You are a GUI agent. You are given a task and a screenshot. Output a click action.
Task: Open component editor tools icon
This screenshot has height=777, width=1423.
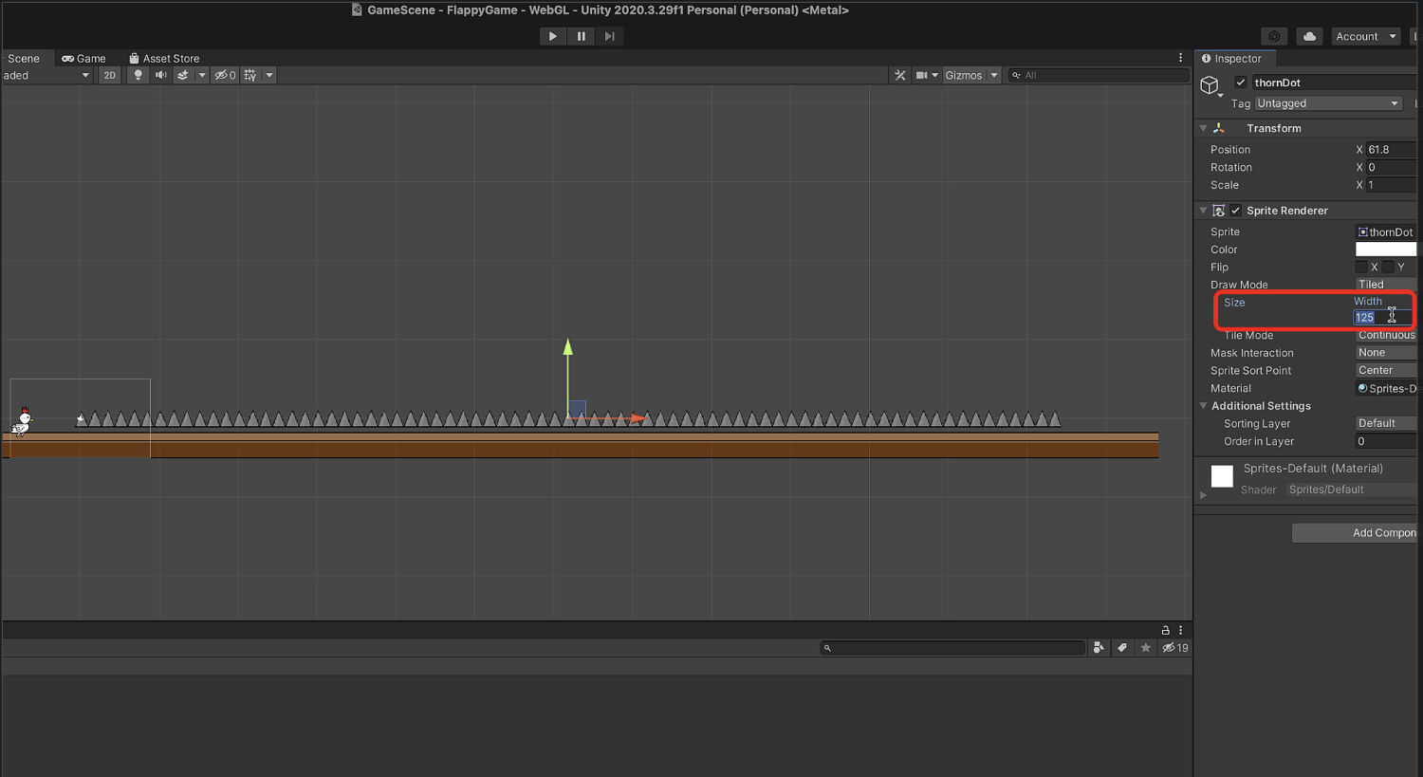pyautogui.click(x=900, y=75)
